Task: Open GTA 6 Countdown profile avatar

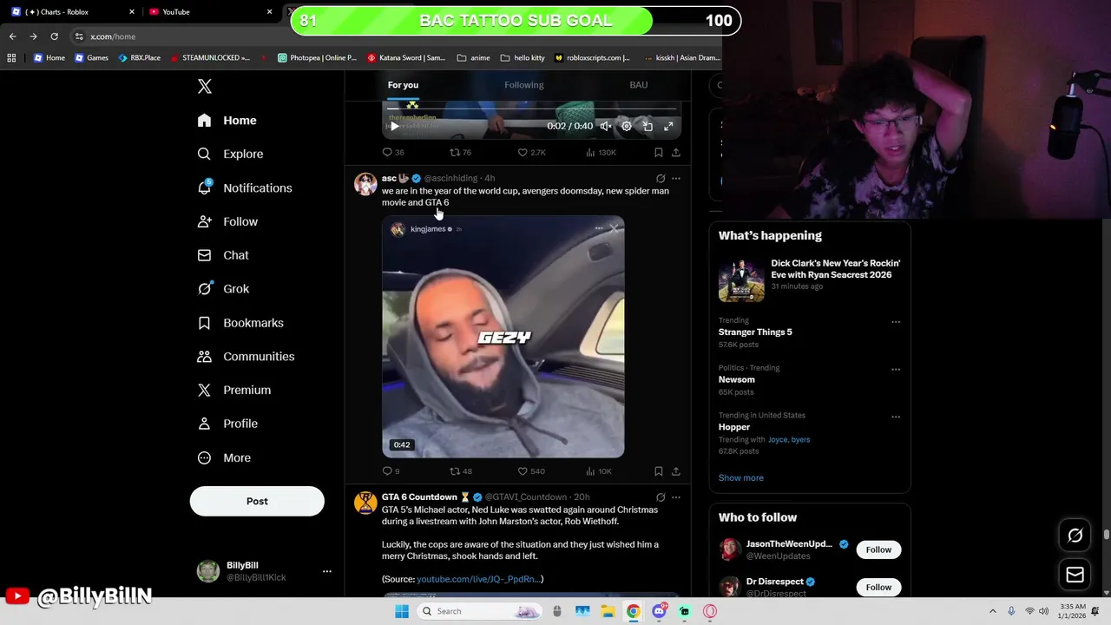Action: [365, 503]
